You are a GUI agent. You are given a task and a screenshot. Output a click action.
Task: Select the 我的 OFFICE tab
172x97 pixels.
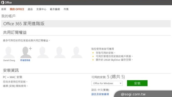click(x=17, y=9)
